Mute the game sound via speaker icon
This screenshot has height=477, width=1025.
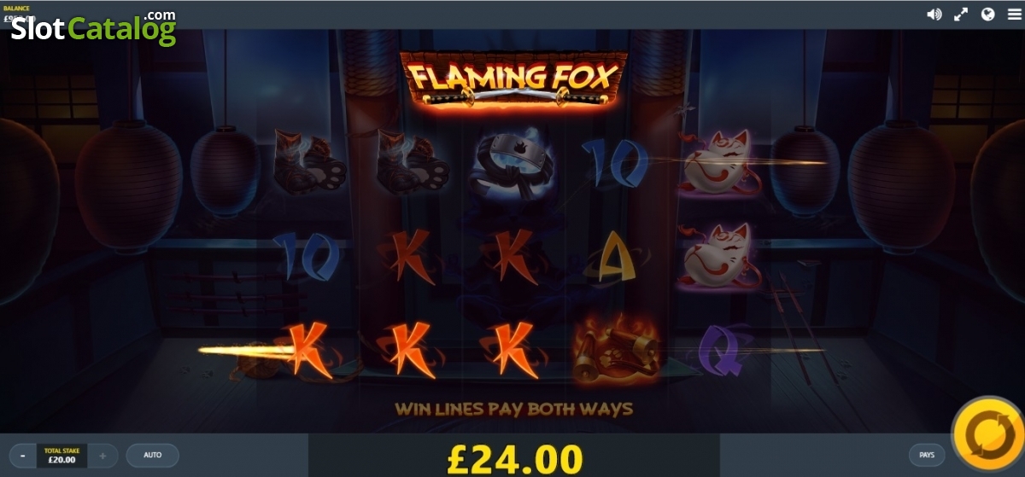point(934,15)
